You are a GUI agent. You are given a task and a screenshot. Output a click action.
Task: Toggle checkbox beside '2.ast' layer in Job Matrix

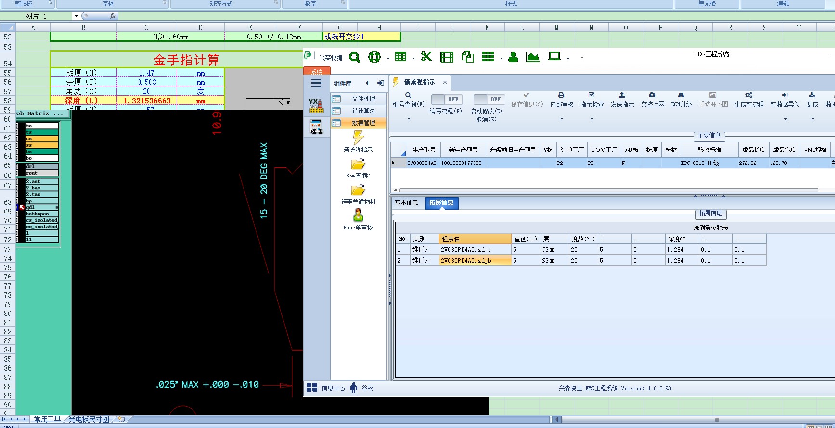[x=17, y=181]
